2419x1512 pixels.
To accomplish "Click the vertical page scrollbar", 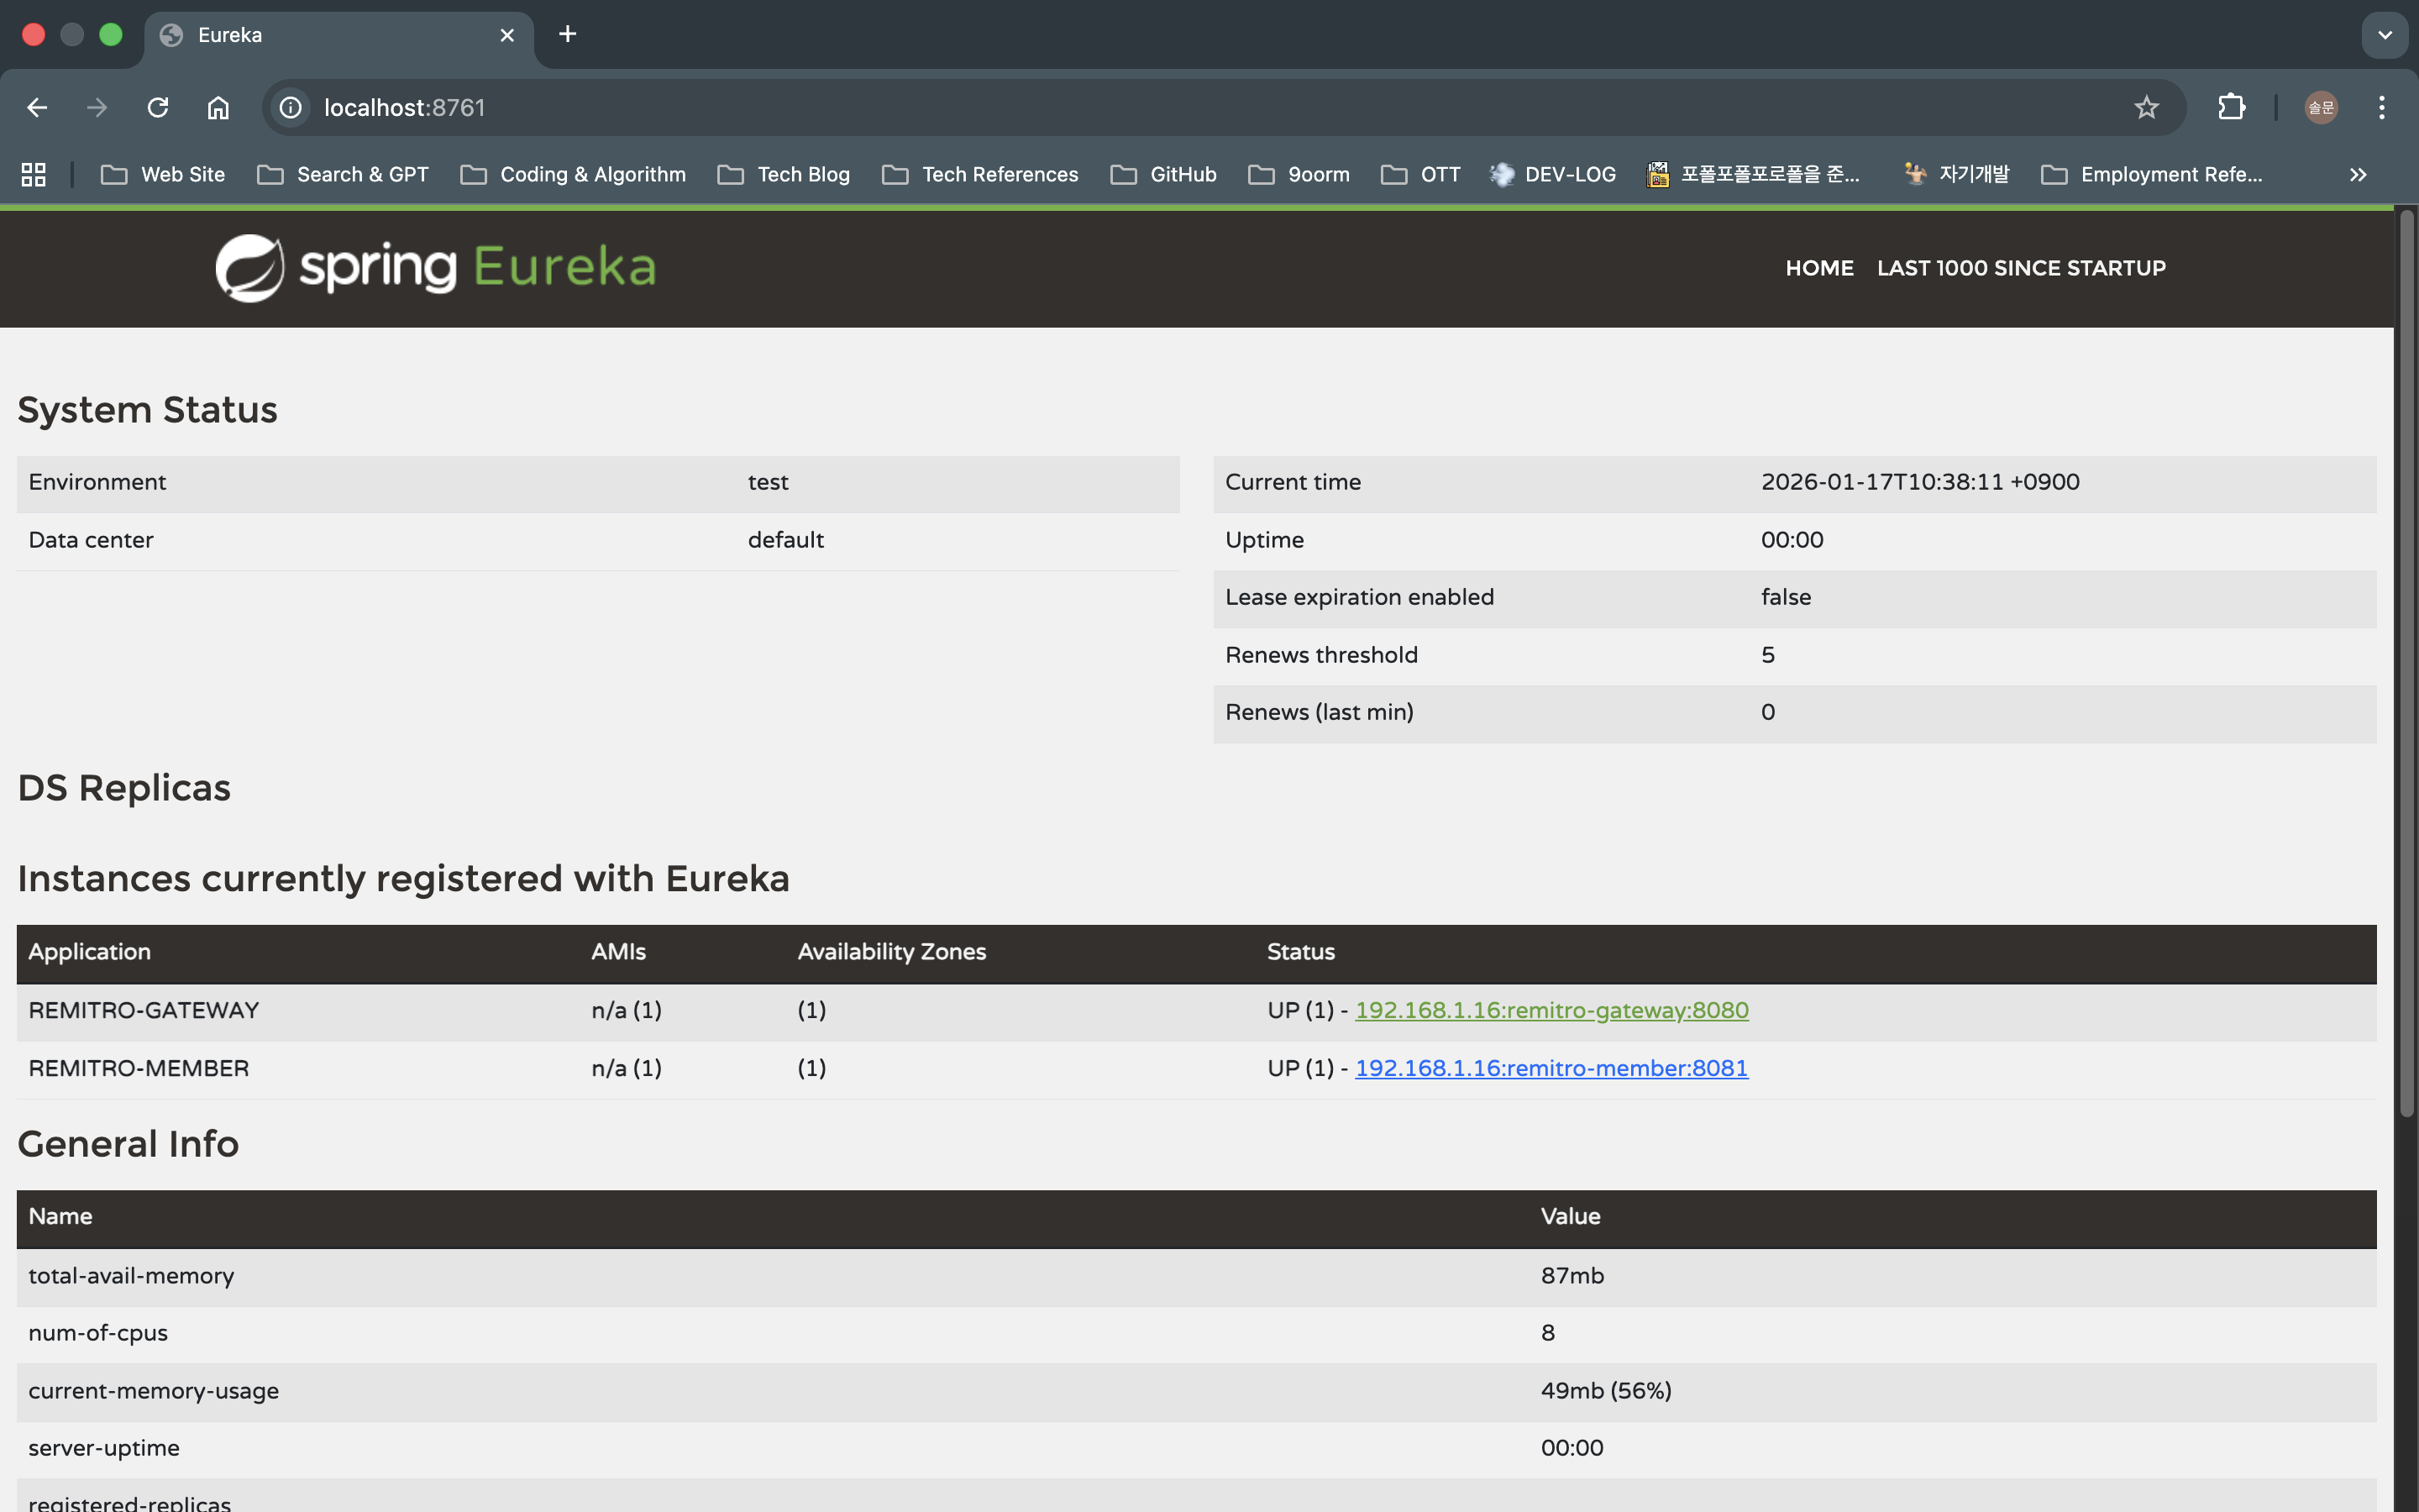I will pyautogui.click(x=2406, y=660).
